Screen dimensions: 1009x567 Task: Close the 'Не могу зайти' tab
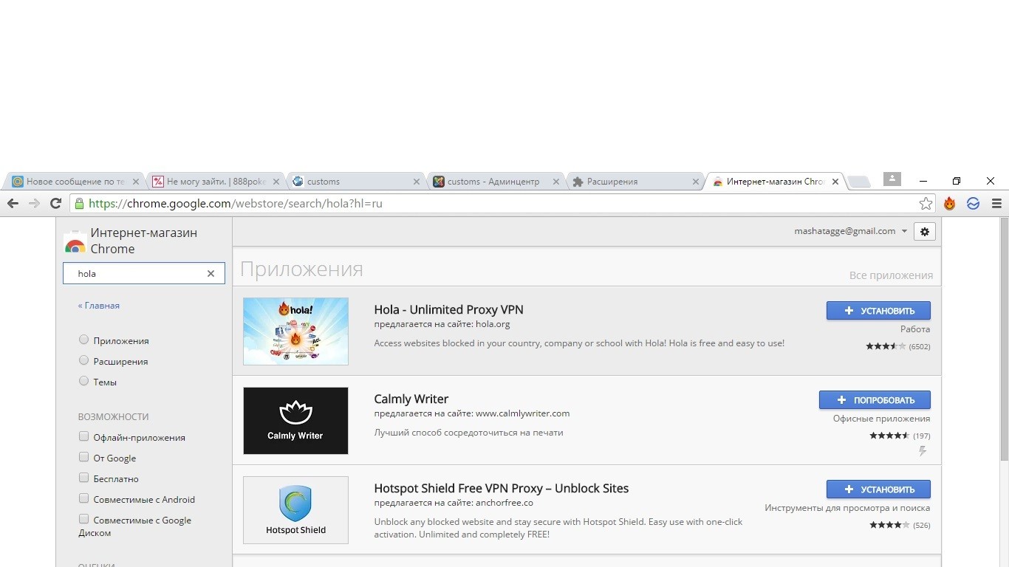pos(276,182)
